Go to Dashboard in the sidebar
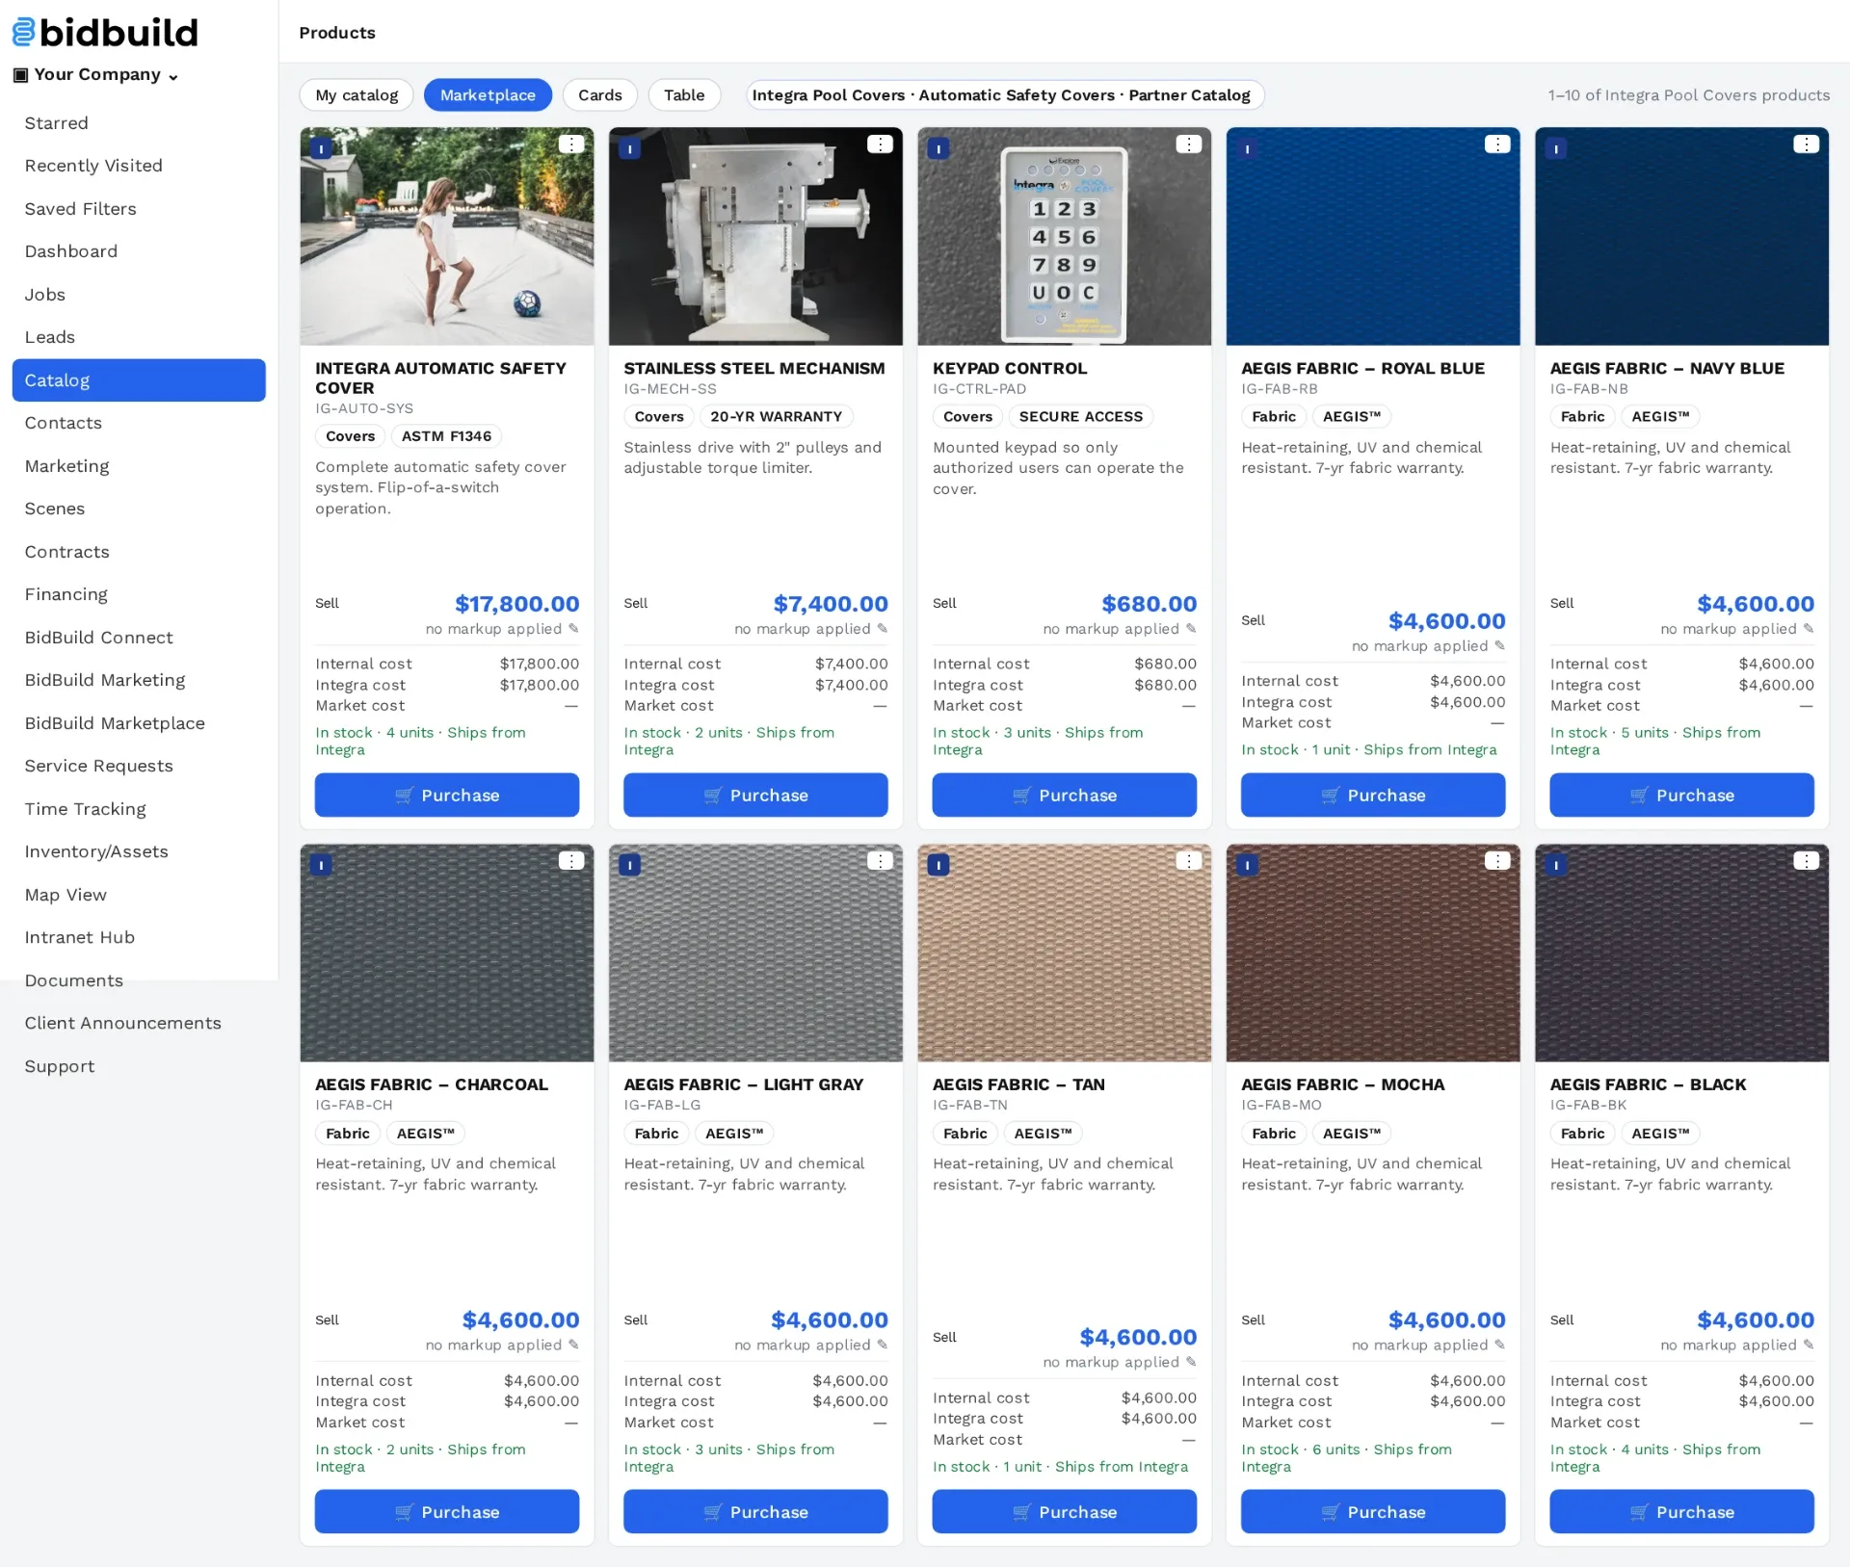This screenshot has width=1850, height=1567. coord(139,251)
